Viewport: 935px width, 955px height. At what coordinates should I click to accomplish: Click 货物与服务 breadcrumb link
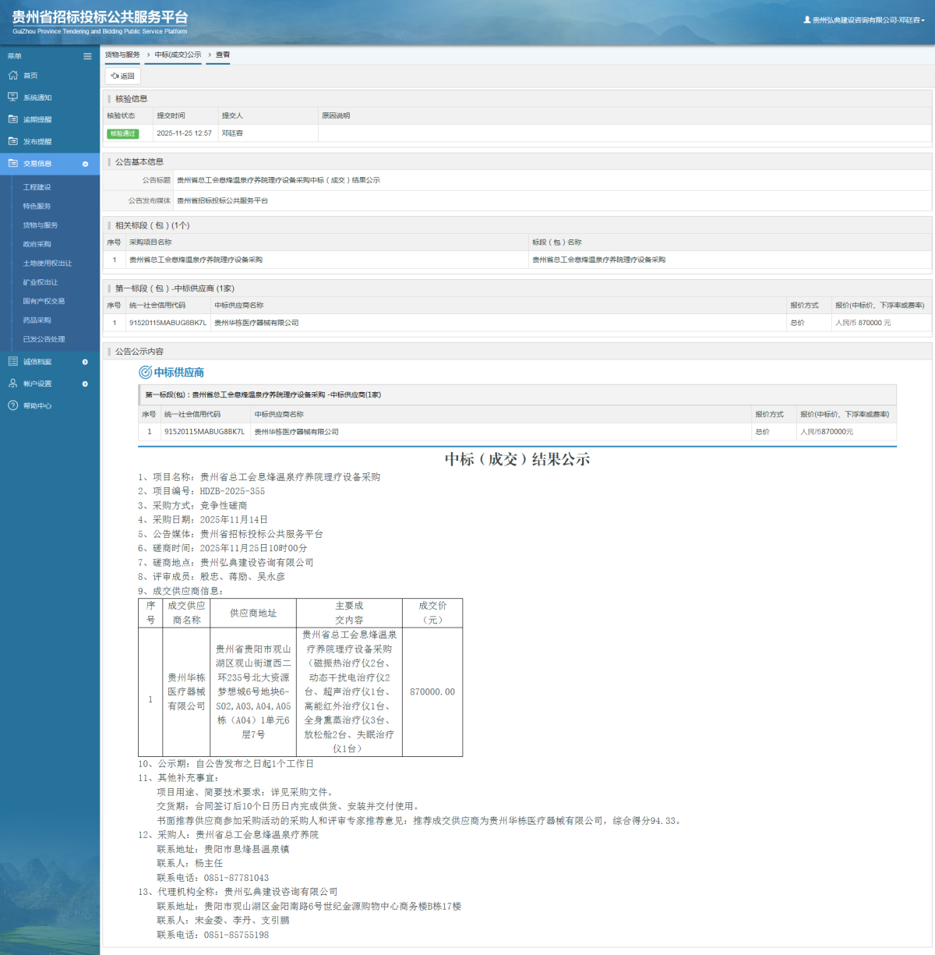[122, 55]
